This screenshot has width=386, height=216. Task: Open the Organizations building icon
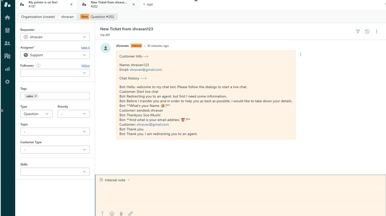7,56
